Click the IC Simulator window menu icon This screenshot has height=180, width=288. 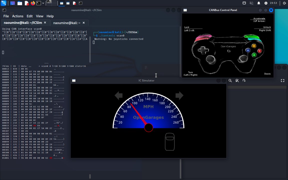pyautogui.click(x=74, y=80)
